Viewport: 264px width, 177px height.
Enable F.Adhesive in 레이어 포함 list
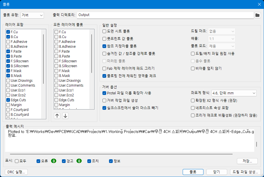click(8, 42)
